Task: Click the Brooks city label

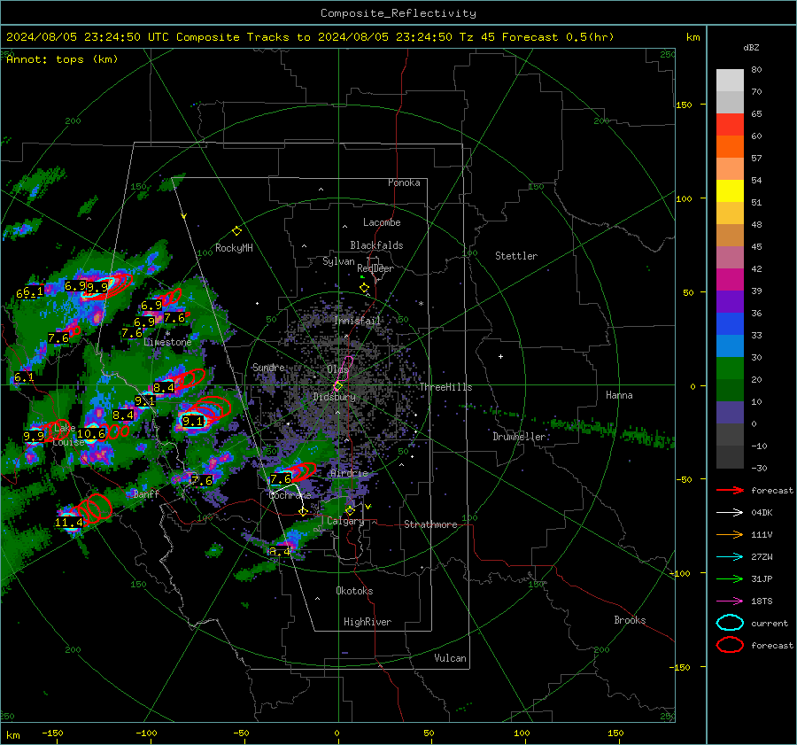Action: coord(630,620)
